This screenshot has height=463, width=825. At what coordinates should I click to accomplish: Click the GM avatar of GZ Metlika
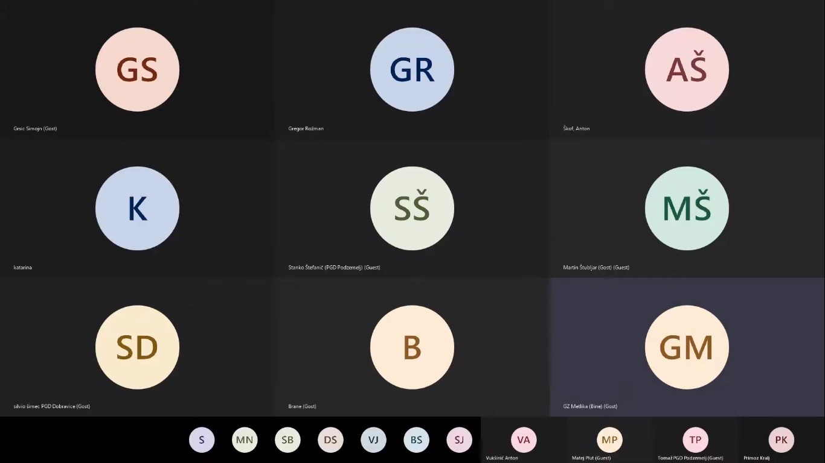(x=687, y=347)
